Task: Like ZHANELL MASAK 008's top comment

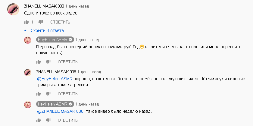Action: click(x=27, y=22)
